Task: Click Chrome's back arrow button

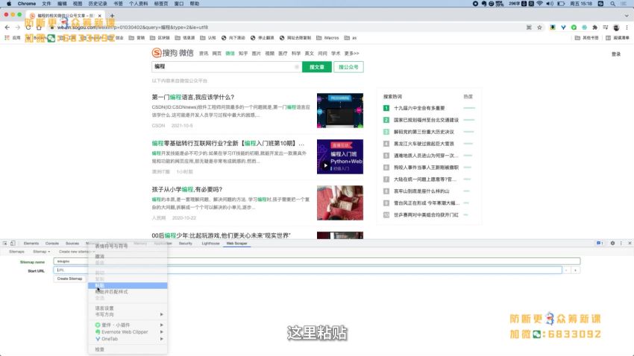Action: [7, 28]
